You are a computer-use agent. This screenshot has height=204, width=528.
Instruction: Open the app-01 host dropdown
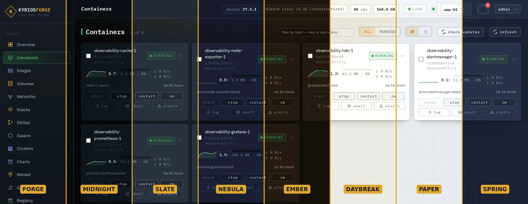[454, 9]
